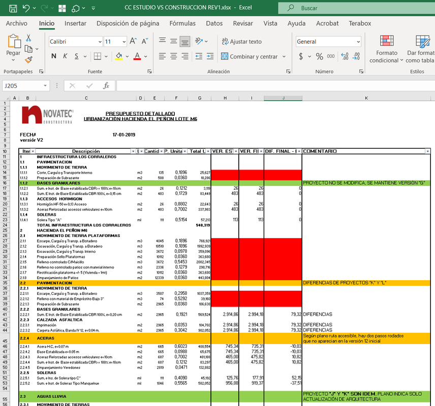Decrease indent icon
435x406 pixels.
(x=199, y=56)
